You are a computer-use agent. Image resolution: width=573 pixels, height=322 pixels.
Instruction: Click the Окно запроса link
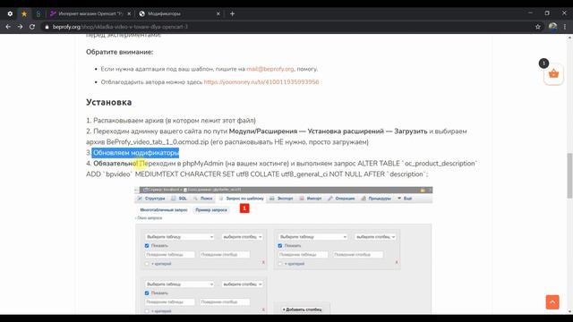tap(149, 218)
